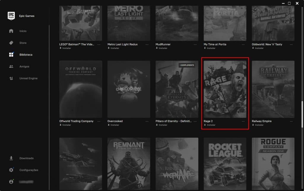Click the Unreal Engine icon
304x191 pixels.
click(x=11, y=78)
